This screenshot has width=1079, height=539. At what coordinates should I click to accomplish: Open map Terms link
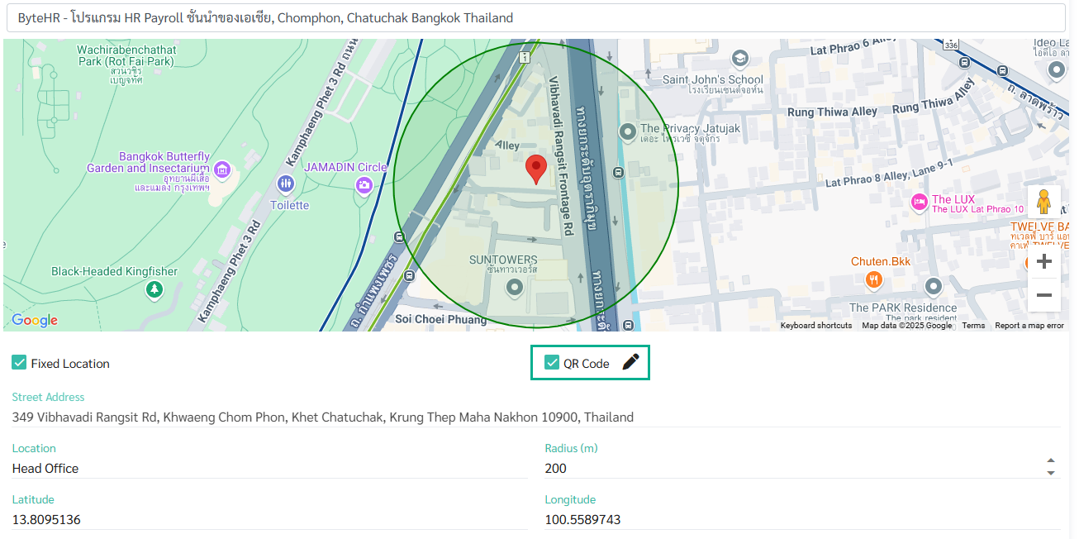pyautogui.click(x=973, y=326)
